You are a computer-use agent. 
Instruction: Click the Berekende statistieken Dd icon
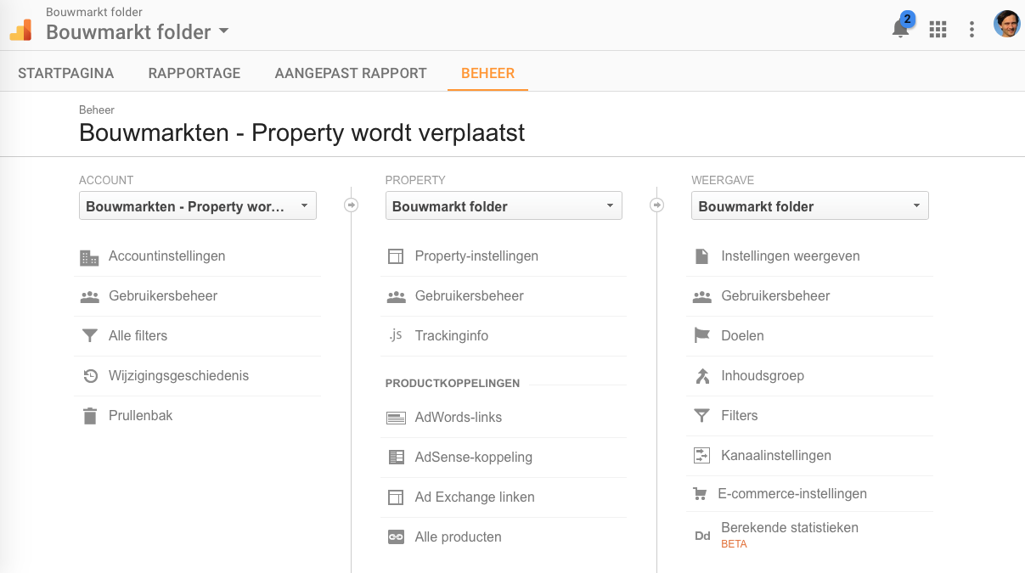[702, 536]
